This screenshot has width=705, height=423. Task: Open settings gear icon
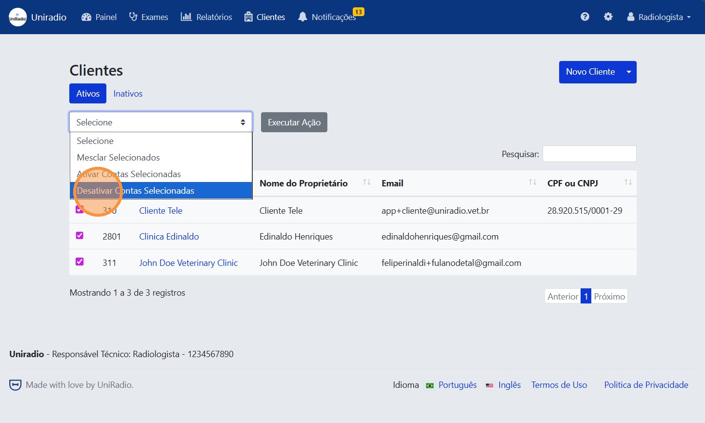pos(608,17)
